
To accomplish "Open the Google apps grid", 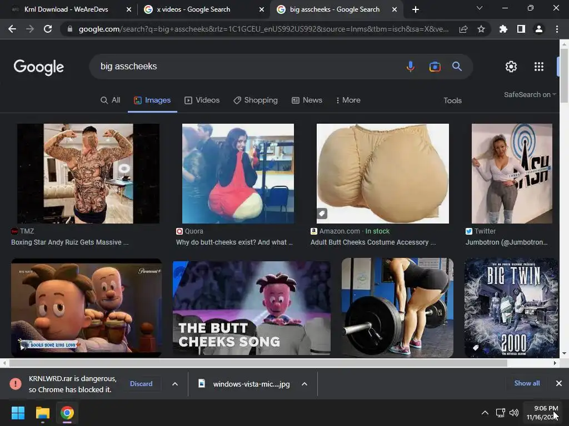I will (539, 67).
